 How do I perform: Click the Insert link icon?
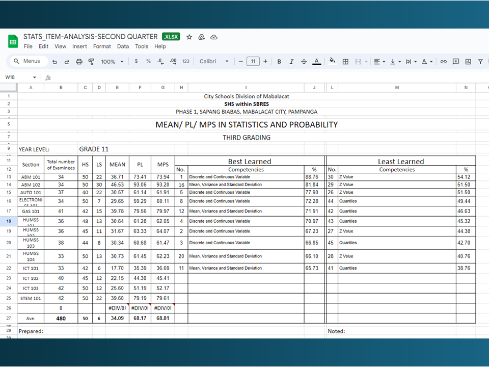pyautogui.click(x=443, y=62)
